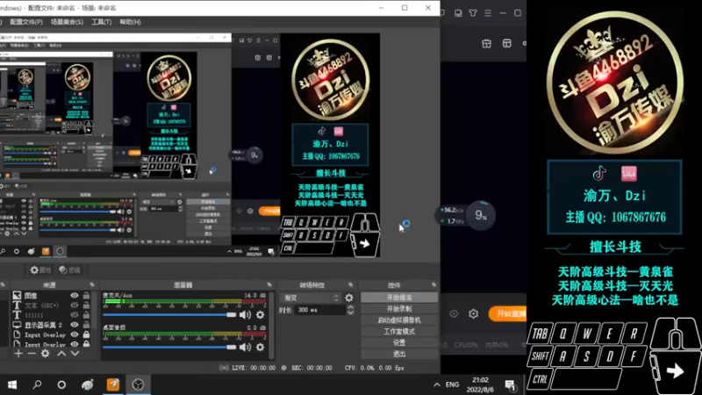Toggle visibility of 文本 (GDI+) source

[x=75, y=305]
